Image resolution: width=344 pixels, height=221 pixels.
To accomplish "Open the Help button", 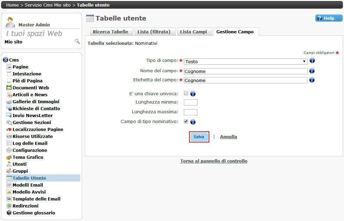I will 329,18.
